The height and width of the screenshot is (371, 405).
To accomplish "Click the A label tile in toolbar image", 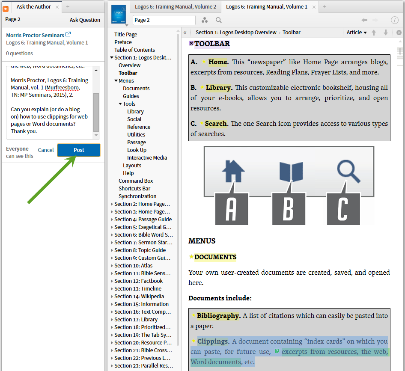I will coord(232,208).
